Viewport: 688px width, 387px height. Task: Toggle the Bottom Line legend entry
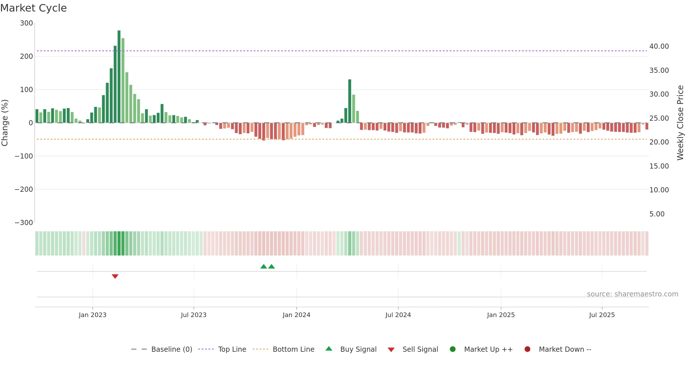pos(284,349)
